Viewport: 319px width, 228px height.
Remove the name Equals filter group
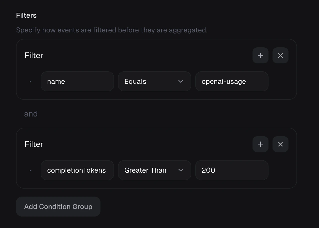[x=280, y=55]
